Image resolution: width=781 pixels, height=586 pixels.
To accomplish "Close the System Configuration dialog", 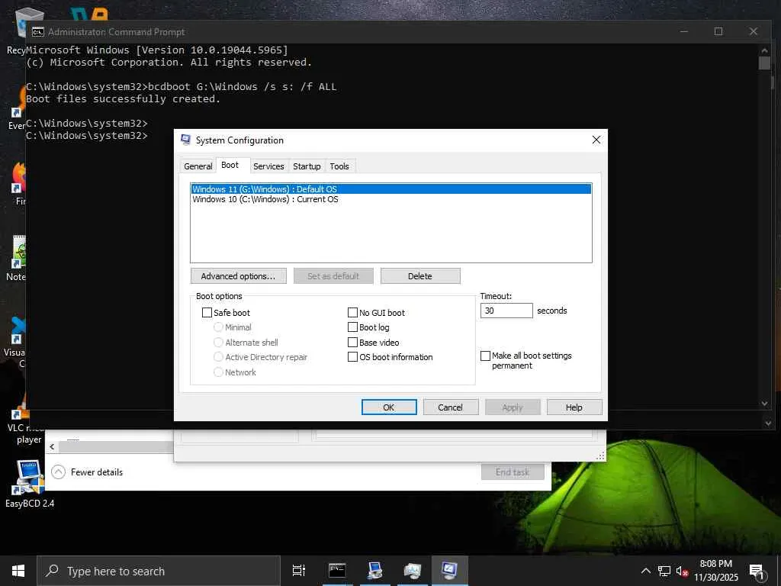I will tap(596, 140).
